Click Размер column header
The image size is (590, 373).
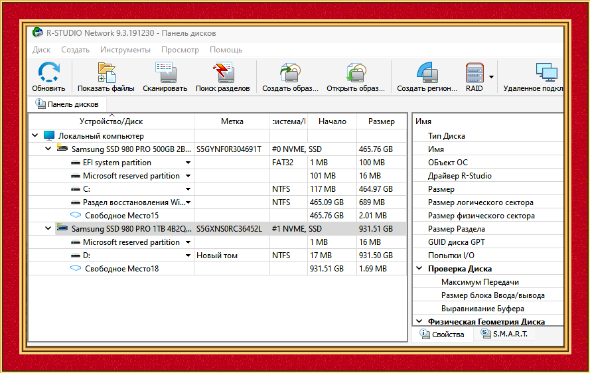(x=382, y=121)
